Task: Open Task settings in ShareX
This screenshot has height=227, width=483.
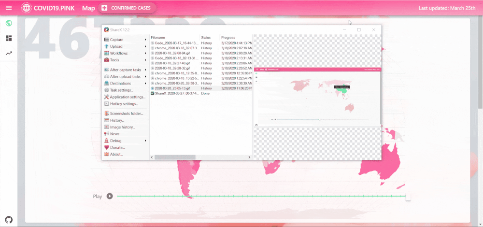Action: pos(121,90)
